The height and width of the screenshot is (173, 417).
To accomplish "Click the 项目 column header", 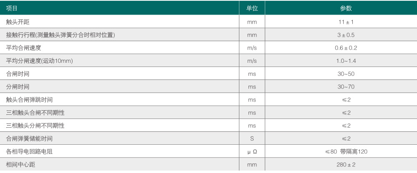I will tap(12, 8).
